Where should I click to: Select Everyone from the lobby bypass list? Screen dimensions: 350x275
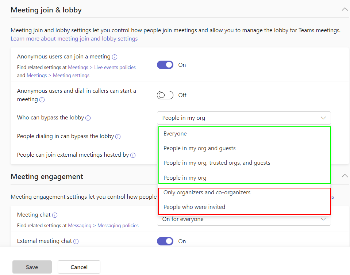point(175,134)
